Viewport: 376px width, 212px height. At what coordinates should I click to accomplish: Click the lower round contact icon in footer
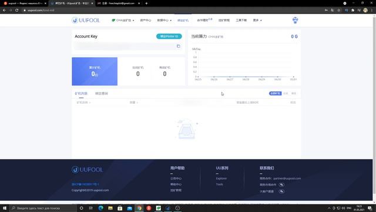pyautogui.click(x=281, y=191)
